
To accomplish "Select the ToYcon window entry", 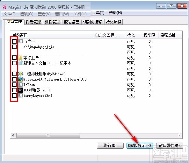I will pos(29,85).
